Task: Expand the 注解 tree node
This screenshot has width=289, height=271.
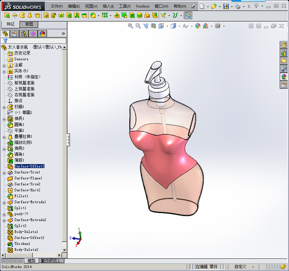Action: 4,66
